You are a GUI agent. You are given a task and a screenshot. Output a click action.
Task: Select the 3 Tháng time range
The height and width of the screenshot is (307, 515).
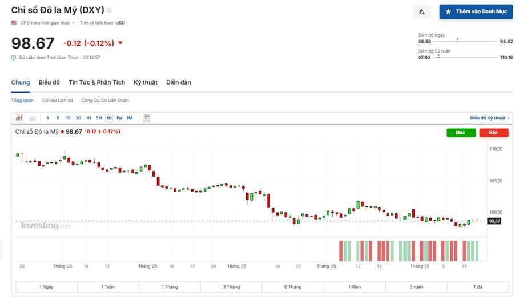click(231, 286)
